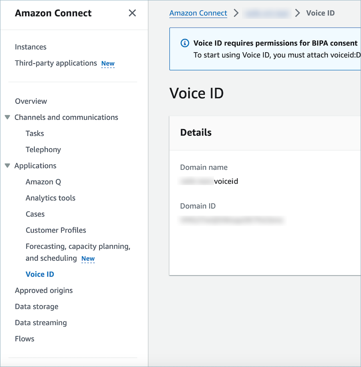Click the info icon in the BIPA banner
The height and width of the screenshot is (367, 361).
185,43
